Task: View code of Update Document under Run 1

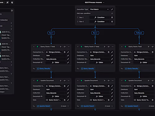Action: click(64, 80)
